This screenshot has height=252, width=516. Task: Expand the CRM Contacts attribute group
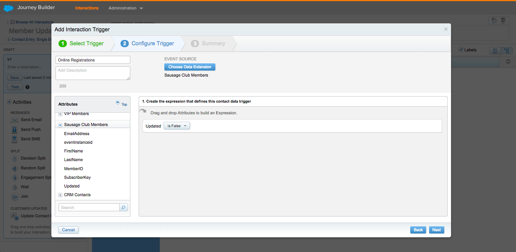pos(60,195)
